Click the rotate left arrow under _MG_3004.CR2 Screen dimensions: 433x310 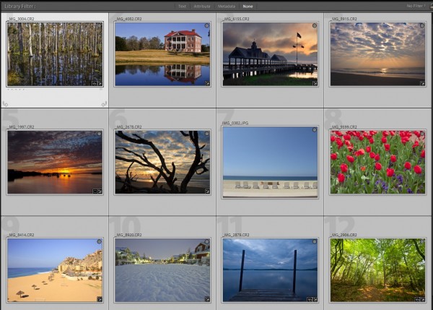click(x=6, y=104)
